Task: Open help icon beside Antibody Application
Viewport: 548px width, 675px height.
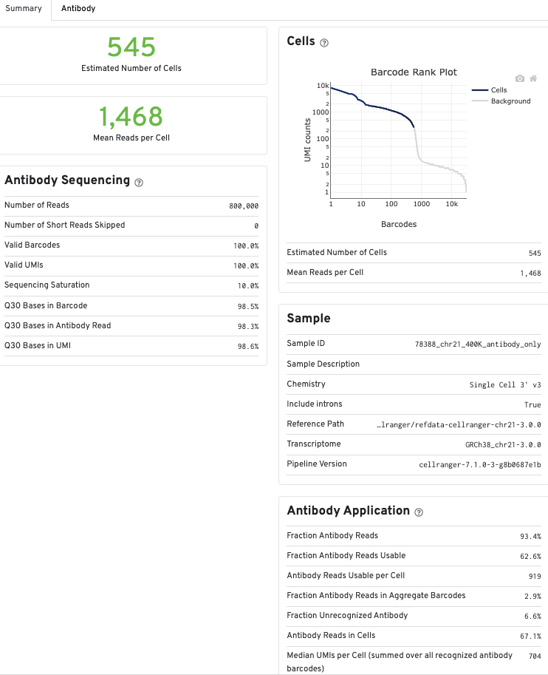Action: coord(419,512)
